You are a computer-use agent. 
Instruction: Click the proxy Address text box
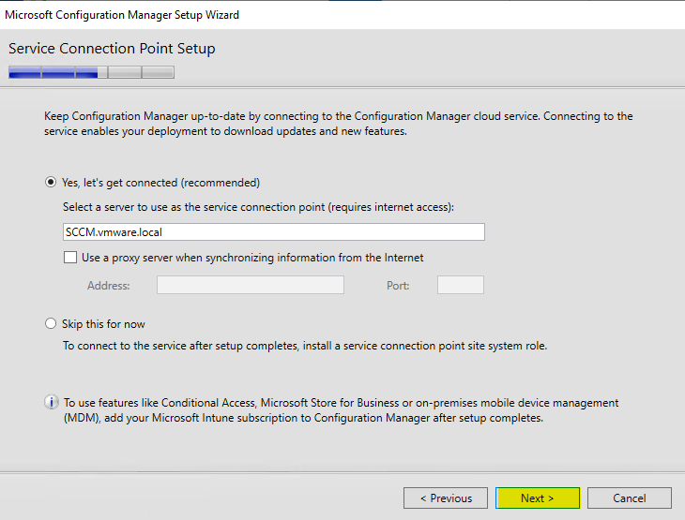pos(250,285)
